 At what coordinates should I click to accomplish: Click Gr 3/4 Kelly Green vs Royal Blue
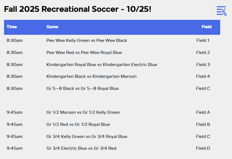tap(87, 137)
